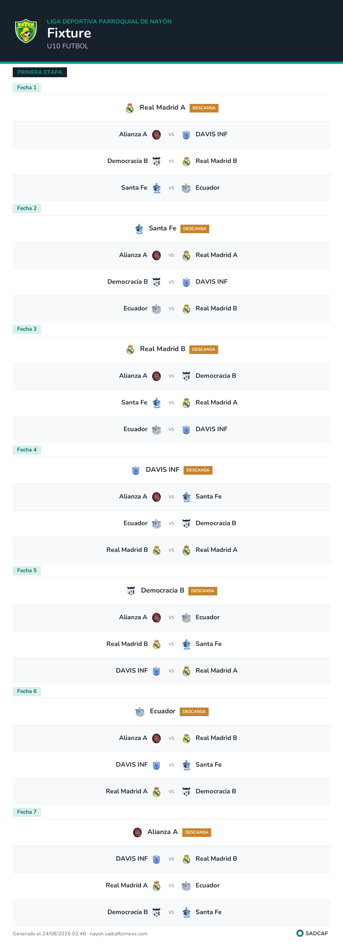The width and height of the screenshot is (343, 950).
Task: Click the Ecuador crest resting in Fecha 6
Action: 140,712
